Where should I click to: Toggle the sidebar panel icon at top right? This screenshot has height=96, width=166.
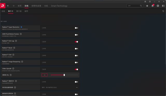(163, 6)
